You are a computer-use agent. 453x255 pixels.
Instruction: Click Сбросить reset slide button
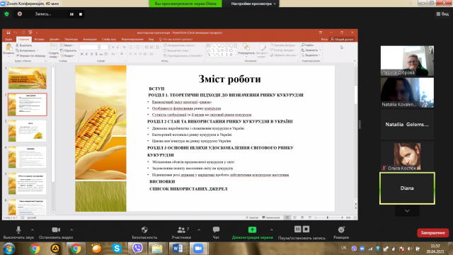coord(68,50)
